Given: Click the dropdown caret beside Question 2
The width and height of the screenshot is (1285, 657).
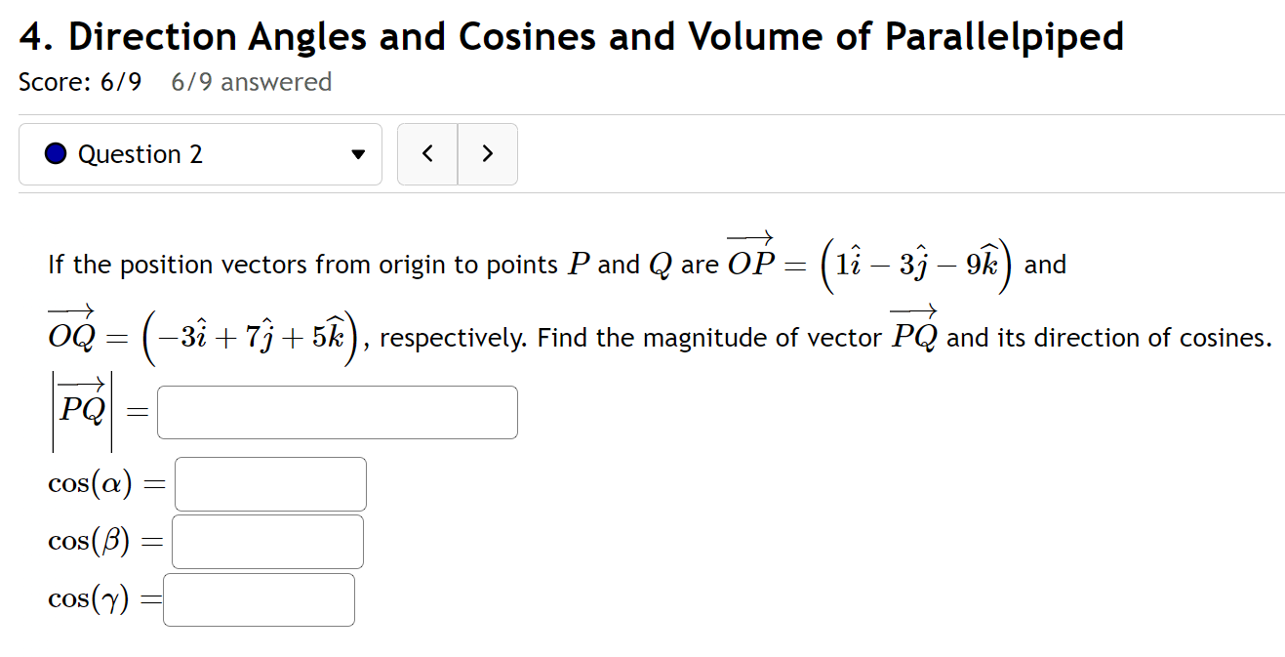Looking at the screenshot, I should tap(358, 154).
